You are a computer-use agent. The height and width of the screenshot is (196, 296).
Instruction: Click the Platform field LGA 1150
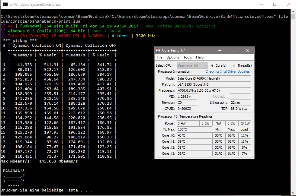[214, 84]
